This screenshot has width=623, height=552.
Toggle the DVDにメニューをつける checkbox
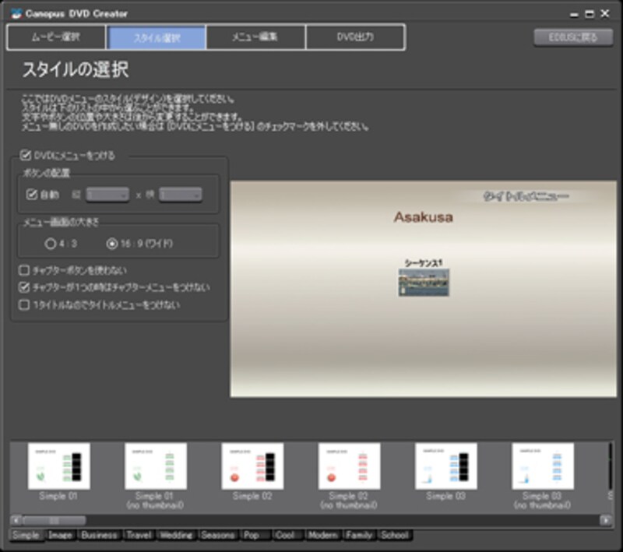pos(26,156)
